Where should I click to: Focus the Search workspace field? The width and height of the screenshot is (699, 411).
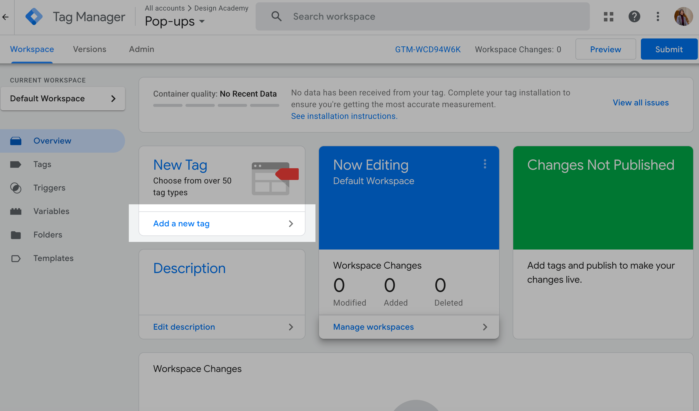point(423,17)
